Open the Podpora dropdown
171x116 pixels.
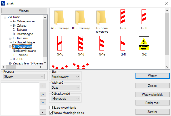(x=24, y=76)
